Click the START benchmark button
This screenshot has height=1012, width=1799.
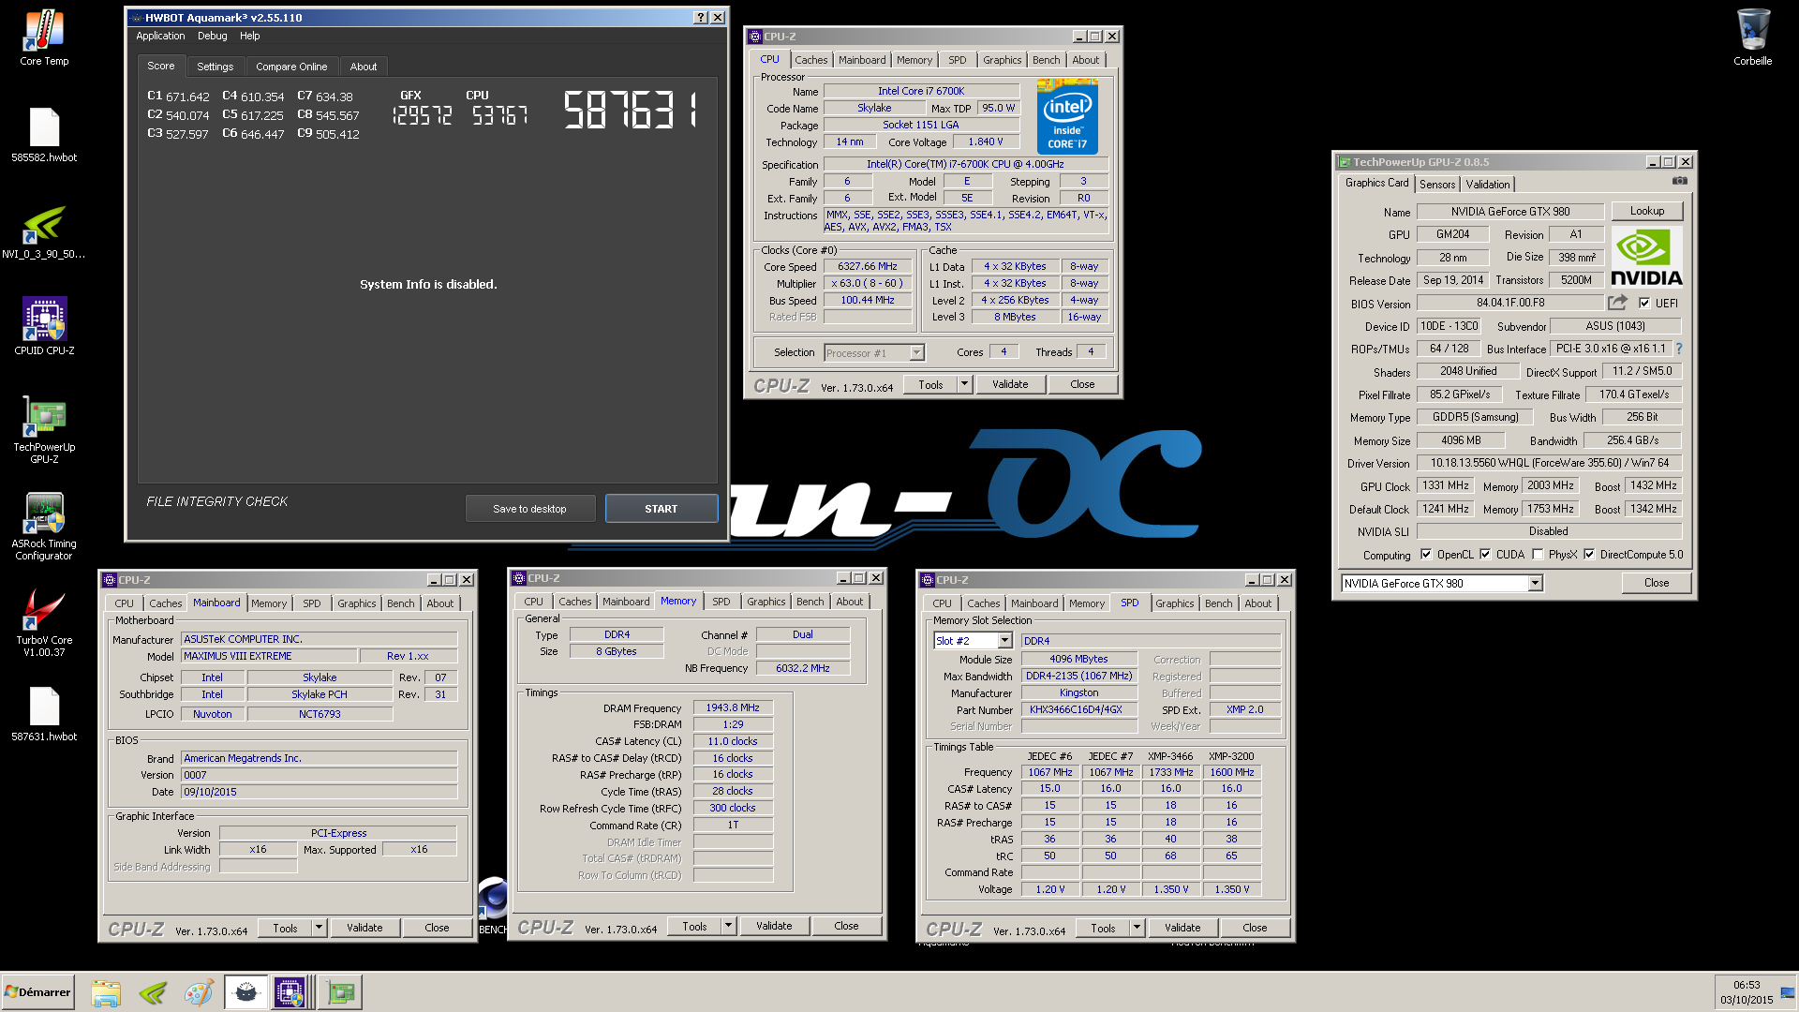(x=661, y=509)
